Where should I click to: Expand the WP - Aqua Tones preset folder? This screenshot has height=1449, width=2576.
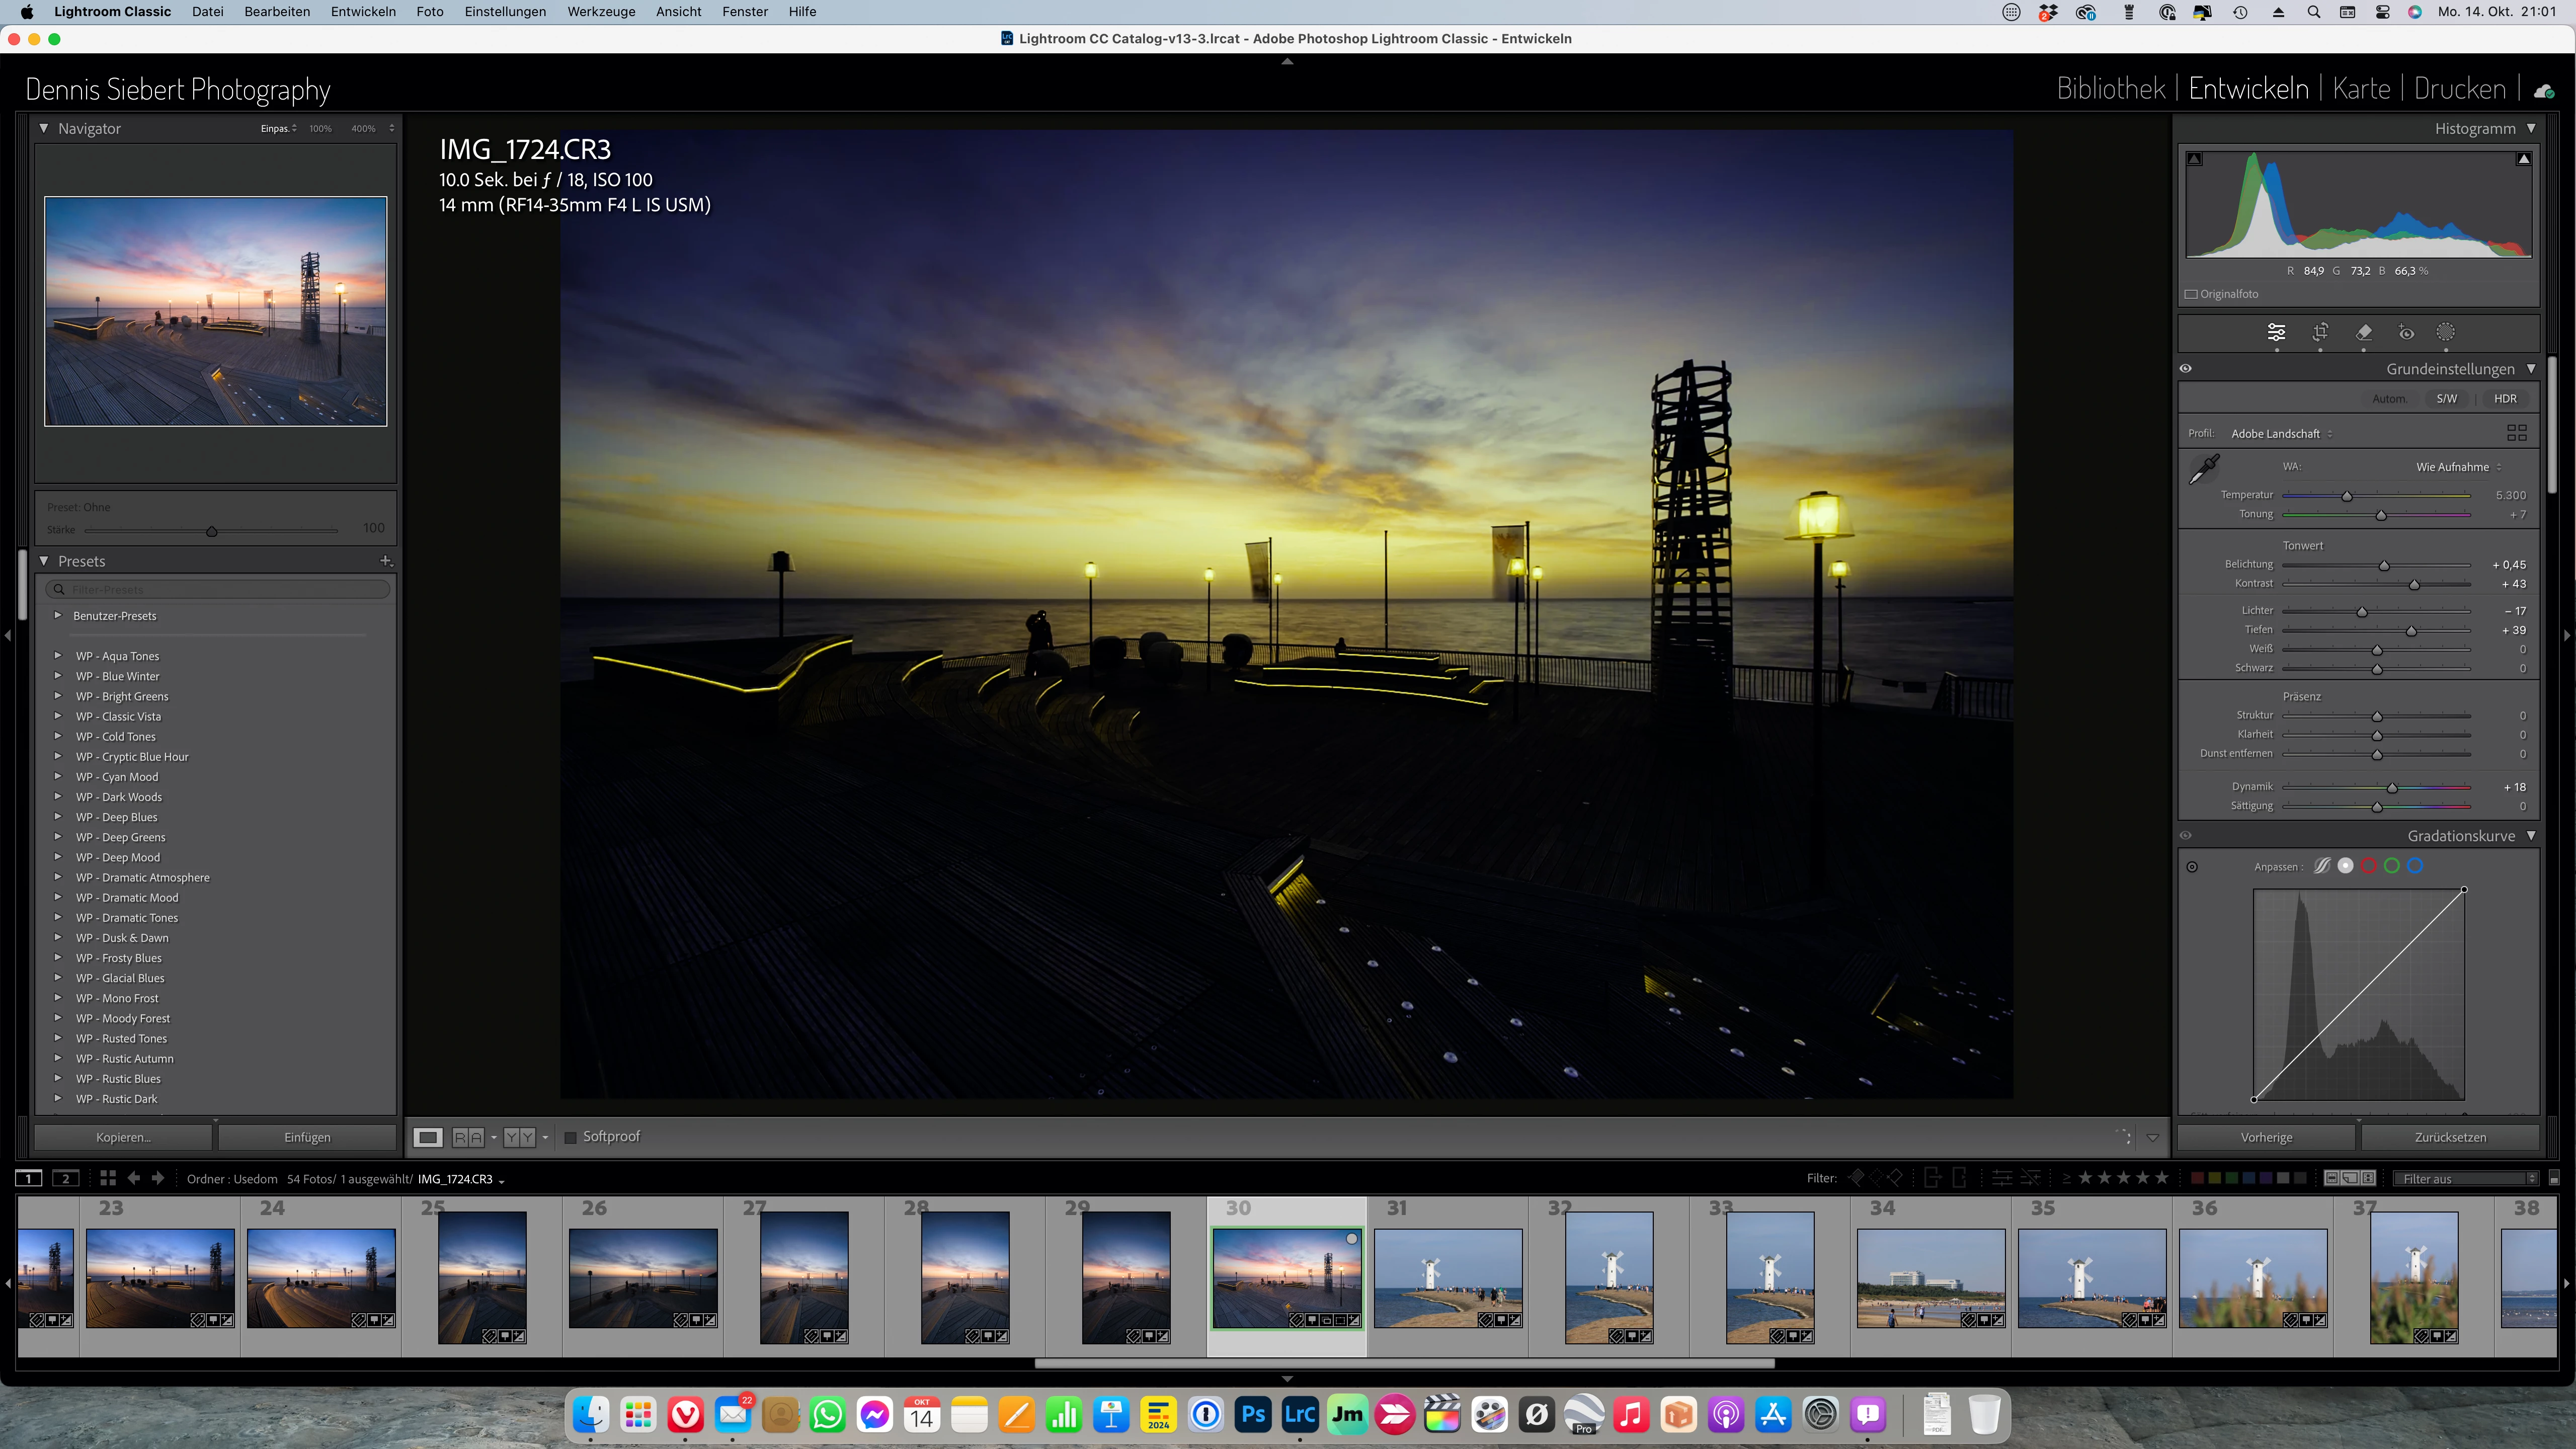coord(58,656)
